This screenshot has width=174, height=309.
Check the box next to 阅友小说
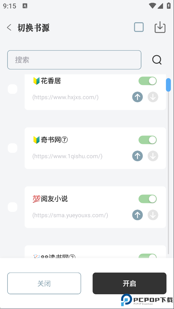(x=13, y=207)
